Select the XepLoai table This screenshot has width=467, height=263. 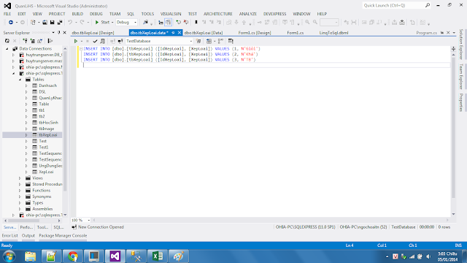46,172
